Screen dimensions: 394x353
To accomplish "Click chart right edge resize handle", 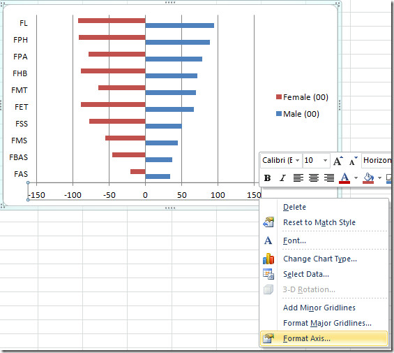I will pos(340,105).
